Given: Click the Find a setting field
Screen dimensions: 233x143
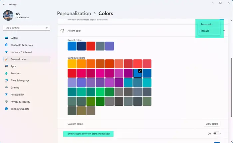Looking at the screenshot, I should [26, 28].
